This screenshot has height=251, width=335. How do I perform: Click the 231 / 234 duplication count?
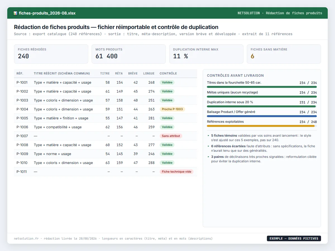pos(308,102)
